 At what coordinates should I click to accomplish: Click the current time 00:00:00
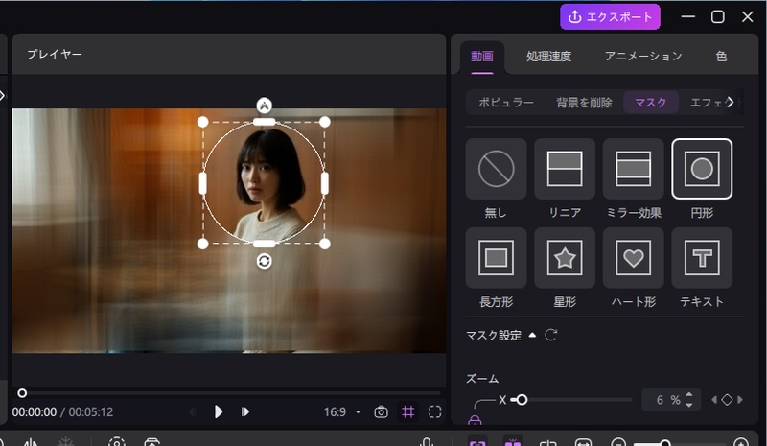(x=35, y=412)
